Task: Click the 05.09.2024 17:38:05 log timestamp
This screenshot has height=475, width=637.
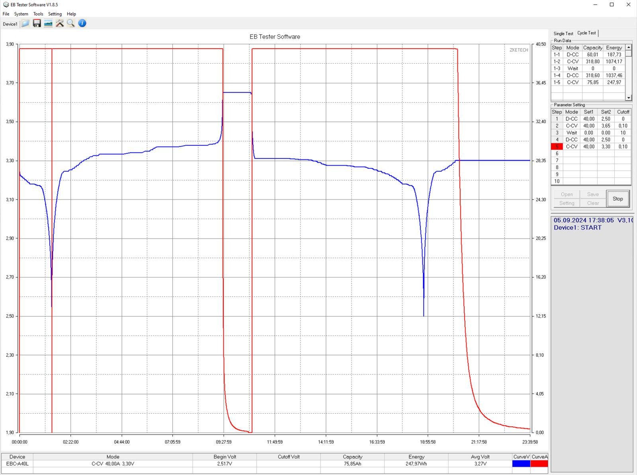Action: (584, 220)
